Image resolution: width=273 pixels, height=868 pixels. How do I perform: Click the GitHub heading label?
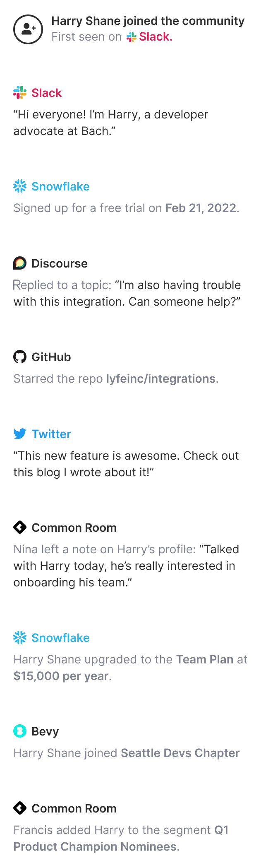51,357
